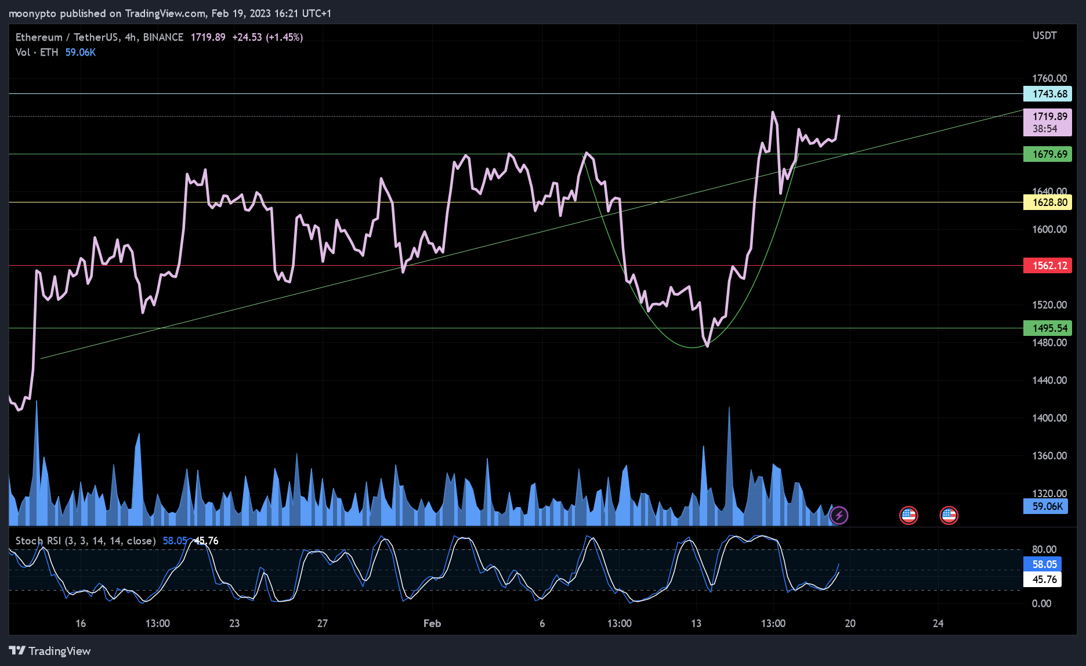Click the 1760.00 price axis tick
Viewport: 1086px width, 666px height.
click(1049, 78)
